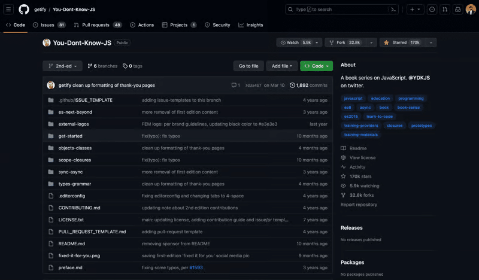
Task: Open the global pull requests icon
Action: tap(445, 10)
